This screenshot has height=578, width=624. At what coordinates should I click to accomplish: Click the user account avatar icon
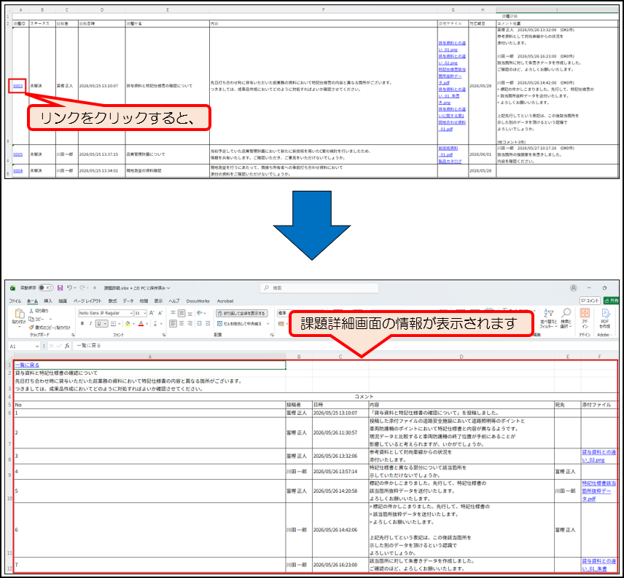574,288
